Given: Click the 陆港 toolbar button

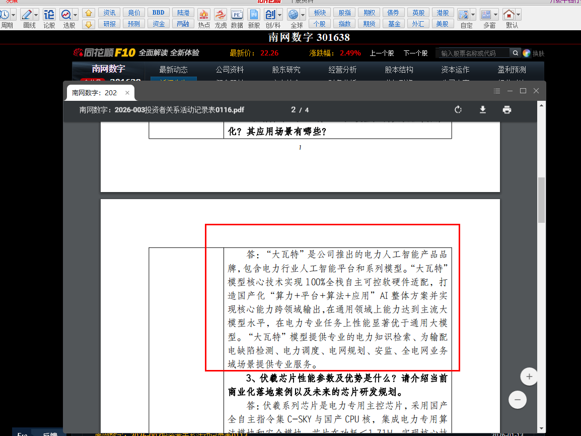Looking at the screenshot, I should coord(183,13).
